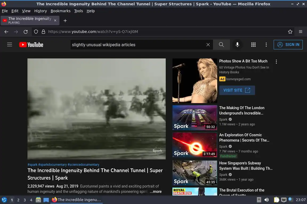This screenshot has height=204, width=307.
Task: Open the taskbar start menu icon
Action: pyautogui.click(x=4, y=200)
